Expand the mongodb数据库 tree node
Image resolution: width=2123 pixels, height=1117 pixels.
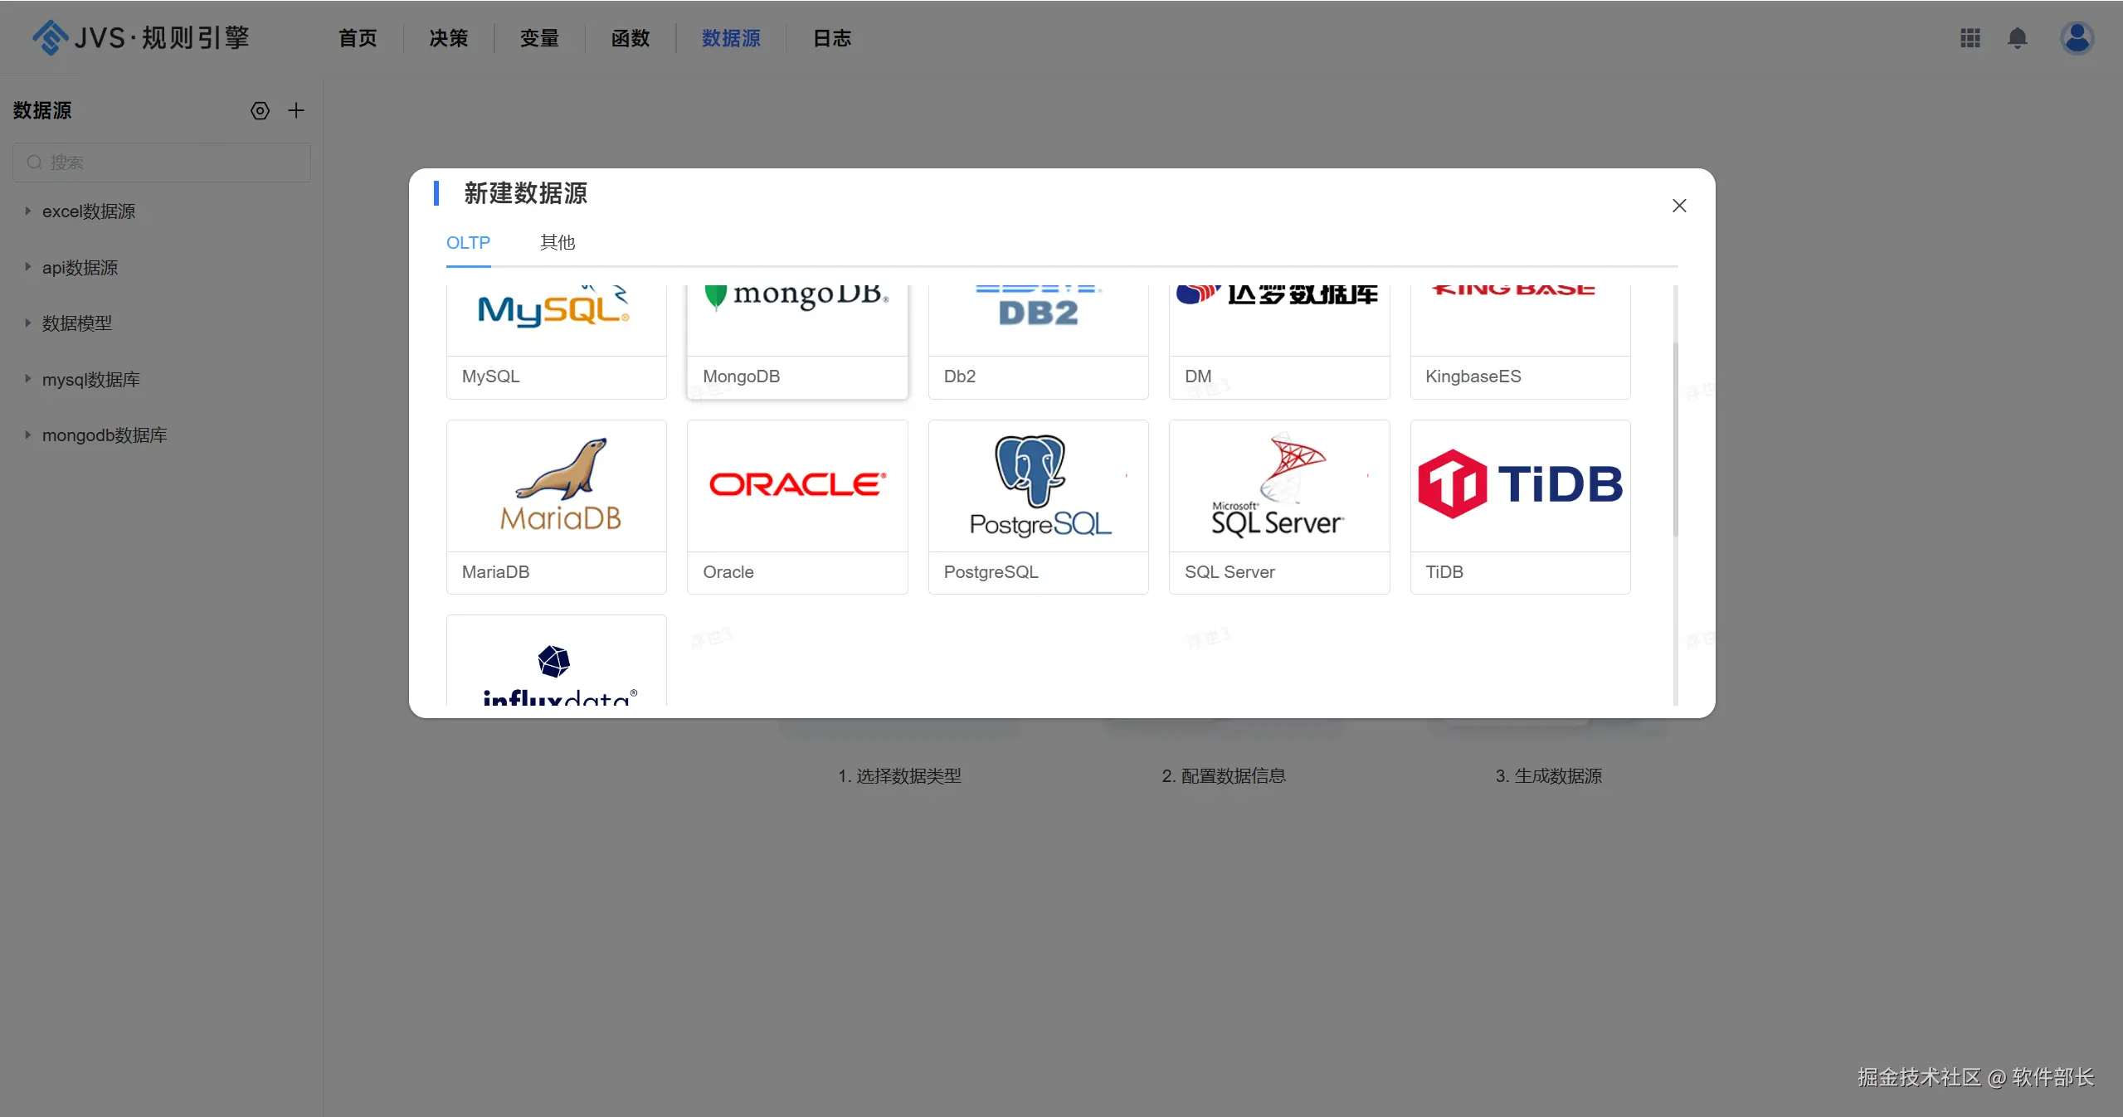point(27,435)
